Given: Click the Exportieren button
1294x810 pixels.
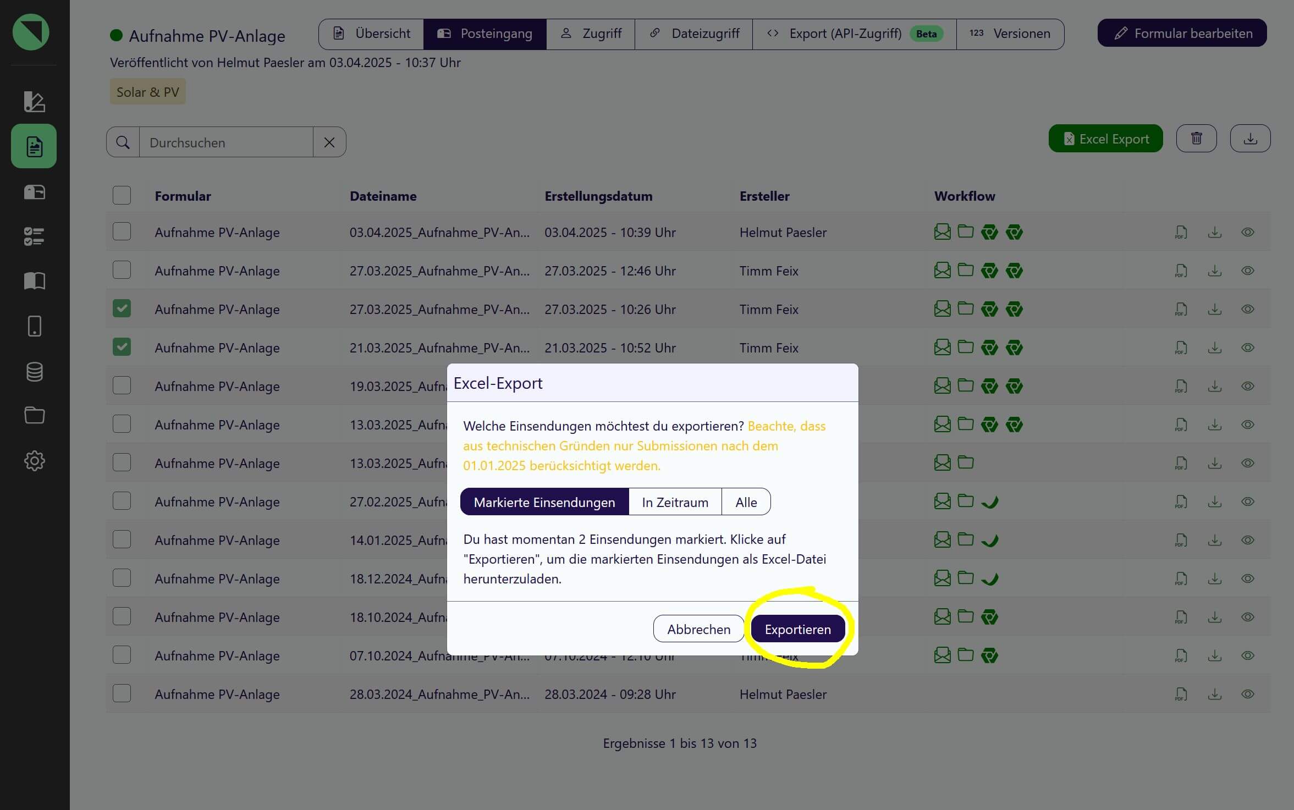Looking at the screenshot, I should point(797,629).
